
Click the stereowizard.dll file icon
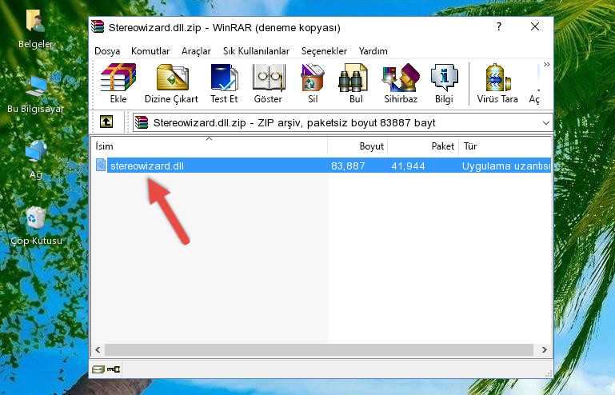101,166
